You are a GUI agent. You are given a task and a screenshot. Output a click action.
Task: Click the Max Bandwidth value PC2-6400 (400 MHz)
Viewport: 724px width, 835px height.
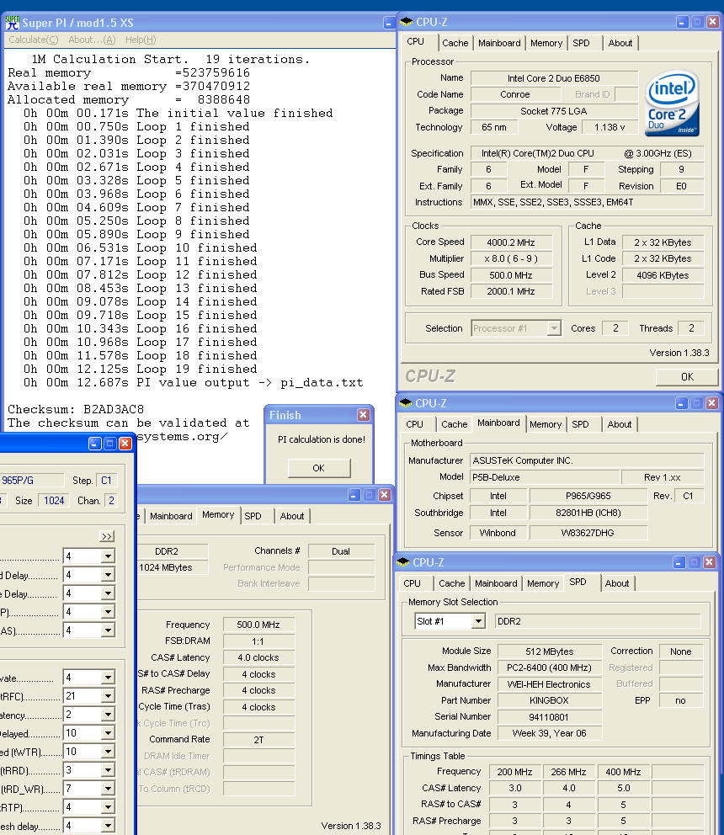click(x=549, y=667)
